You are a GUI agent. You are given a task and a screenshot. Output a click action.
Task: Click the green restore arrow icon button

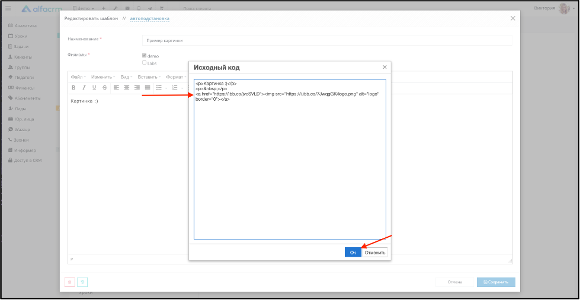82,282
